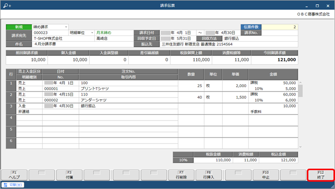
Task: Click F7 行削除 to delete row
Action: [x=181, y=175]
